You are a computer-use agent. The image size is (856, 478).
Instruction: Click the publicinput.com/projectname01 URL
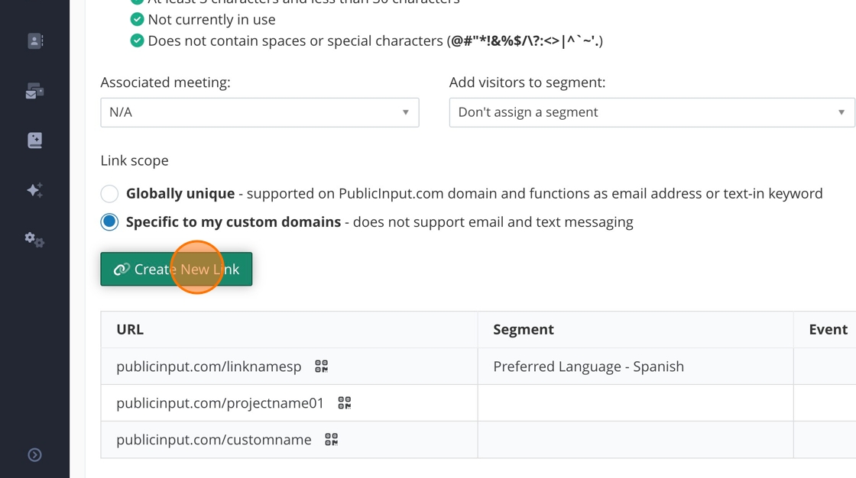pyautogui.click(x=220, y=402)
